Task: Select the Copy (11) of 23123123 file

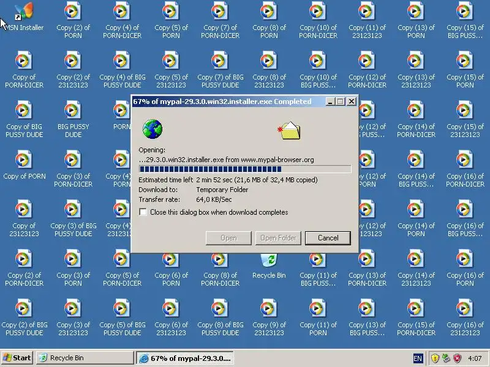Action: 367,21
